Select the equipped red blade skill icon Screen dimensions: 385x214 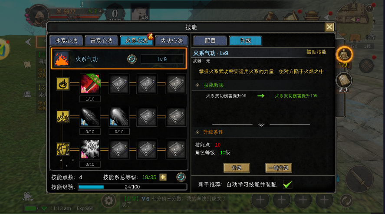click(x=90, y=84)
